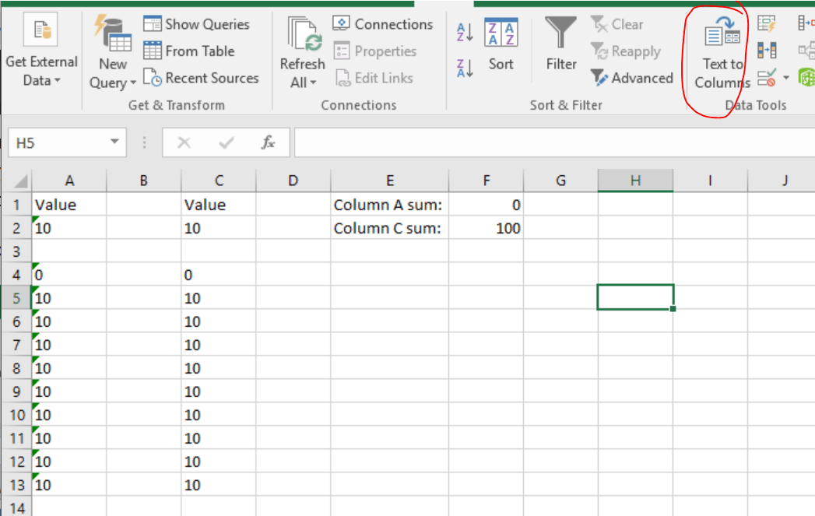The image size is (815, 516).
Task: Open the Sort dialog button
Action: point(501,47)
